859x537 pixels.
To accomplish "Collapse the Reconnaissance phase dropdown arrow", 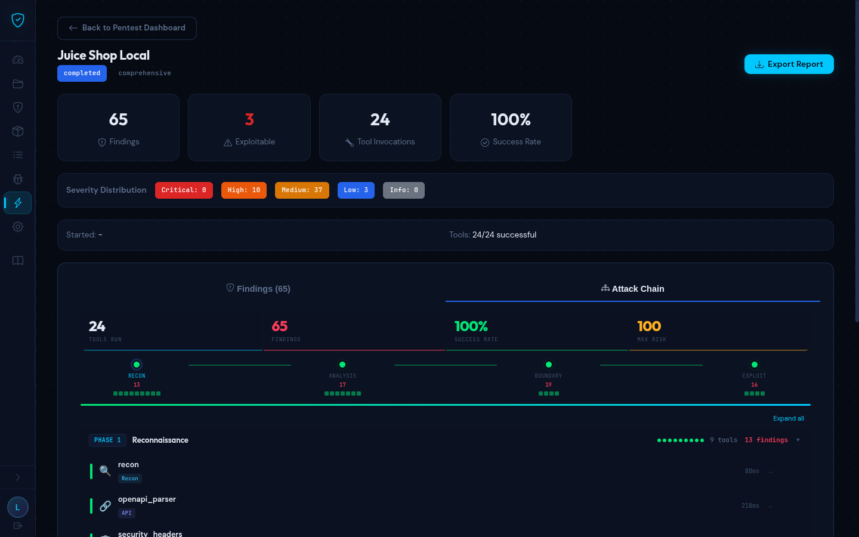I will click(x=798, y=440).
